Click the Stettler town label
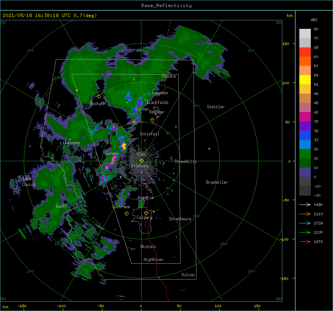 point(216,107)
